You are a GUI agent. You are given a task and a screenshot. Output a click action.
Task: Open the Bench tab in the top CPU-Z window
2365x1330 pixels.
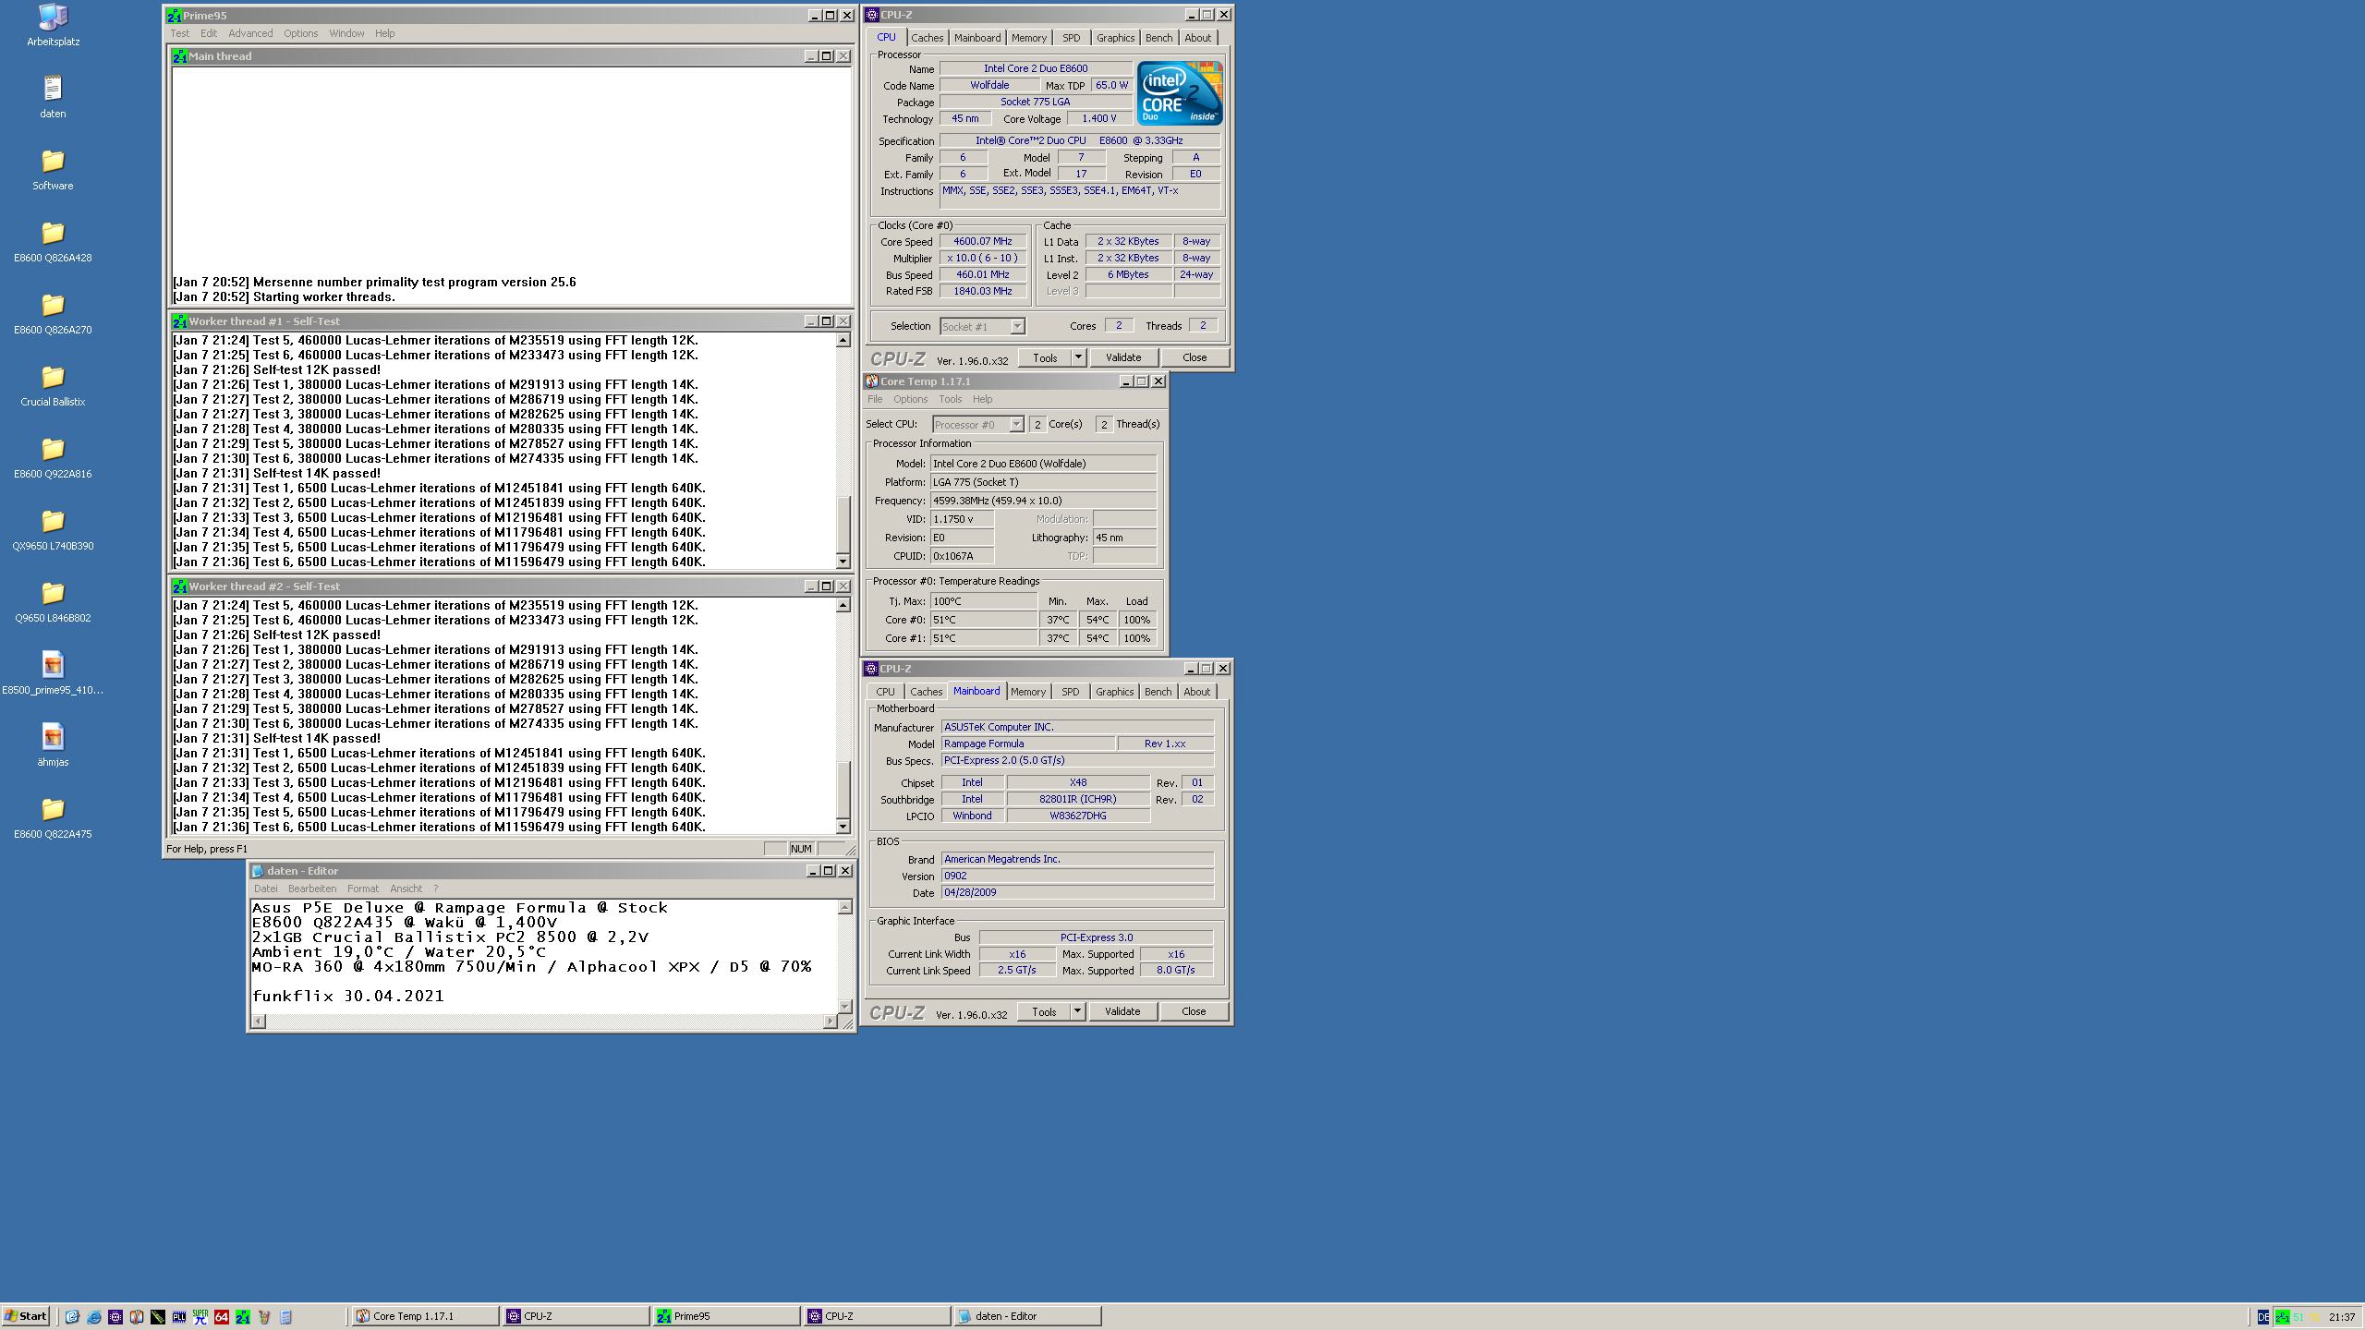(x=1158, y=38)
